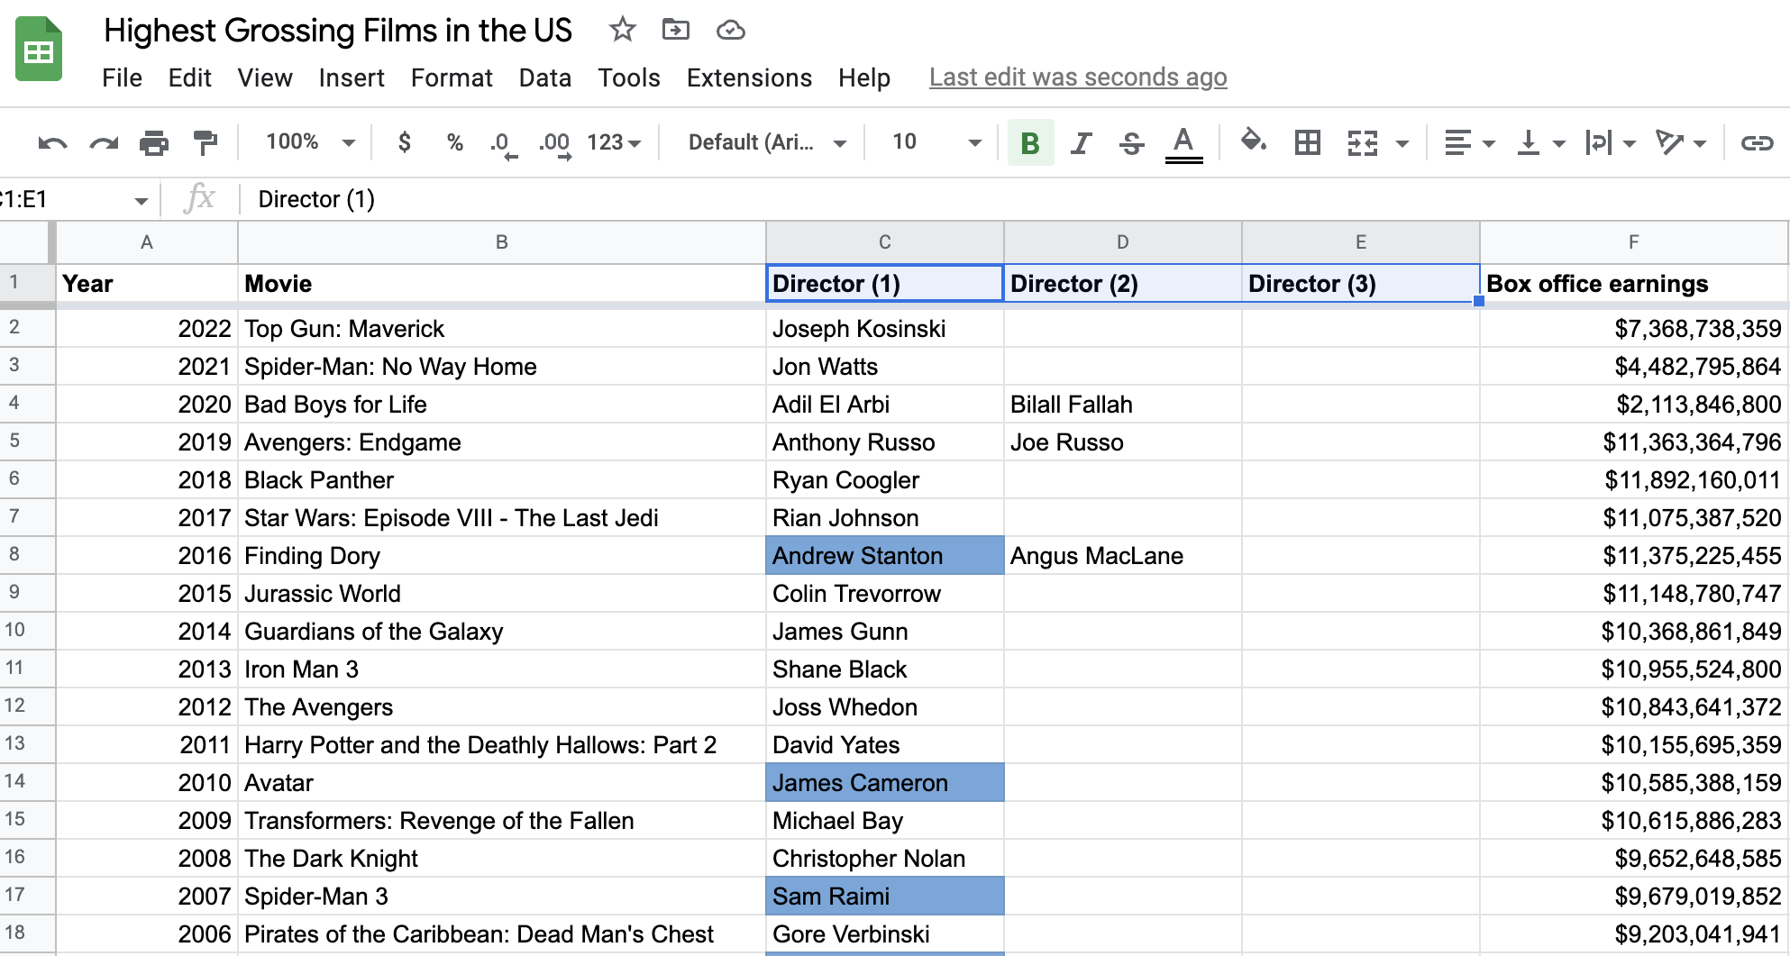Activate the Paint format tool
The image size is (1790, 956).
coord(205,142)
